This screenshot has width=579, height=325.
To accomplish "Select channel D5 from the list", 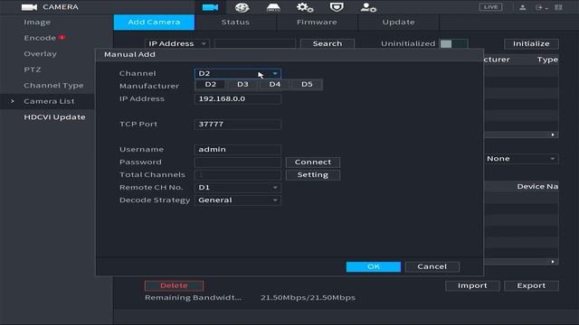I will pos(307,84).
